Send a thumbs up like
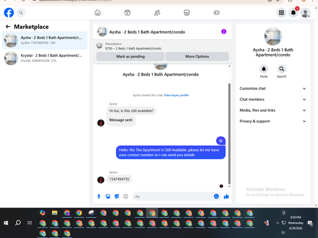Viewport: 318px width, 238px height. pyautogui.click(x=226, y=197)
